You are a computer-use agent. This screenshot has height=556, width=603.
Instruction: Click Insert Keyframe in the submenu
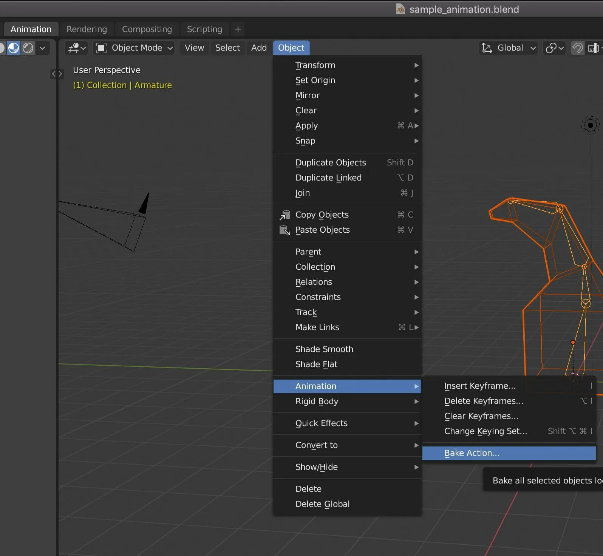coord(509,386)
